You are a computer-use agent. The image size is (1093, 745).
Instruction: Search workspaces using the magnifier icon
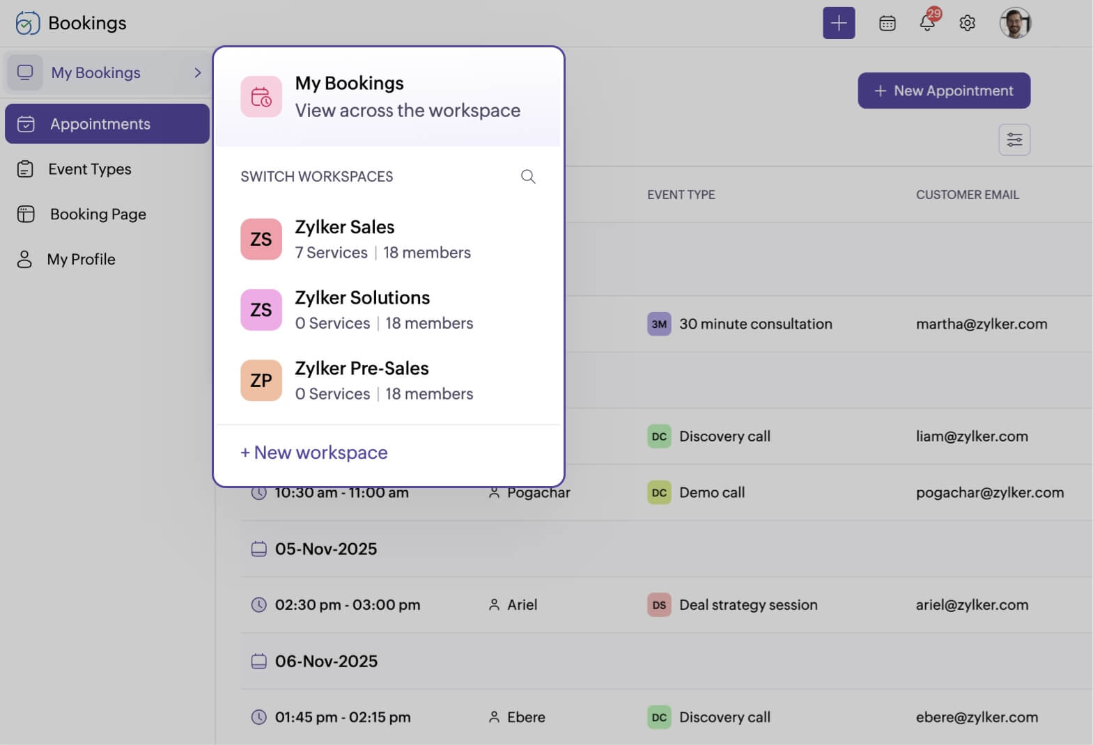point(528,176)
